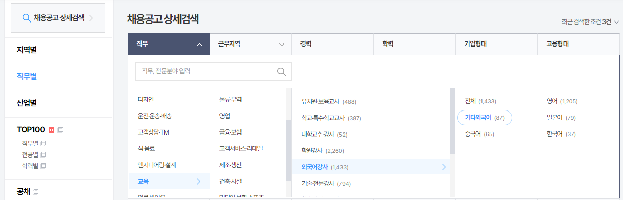Open the 경력 filter tab

pyautogui.click(x=332, y=44)
